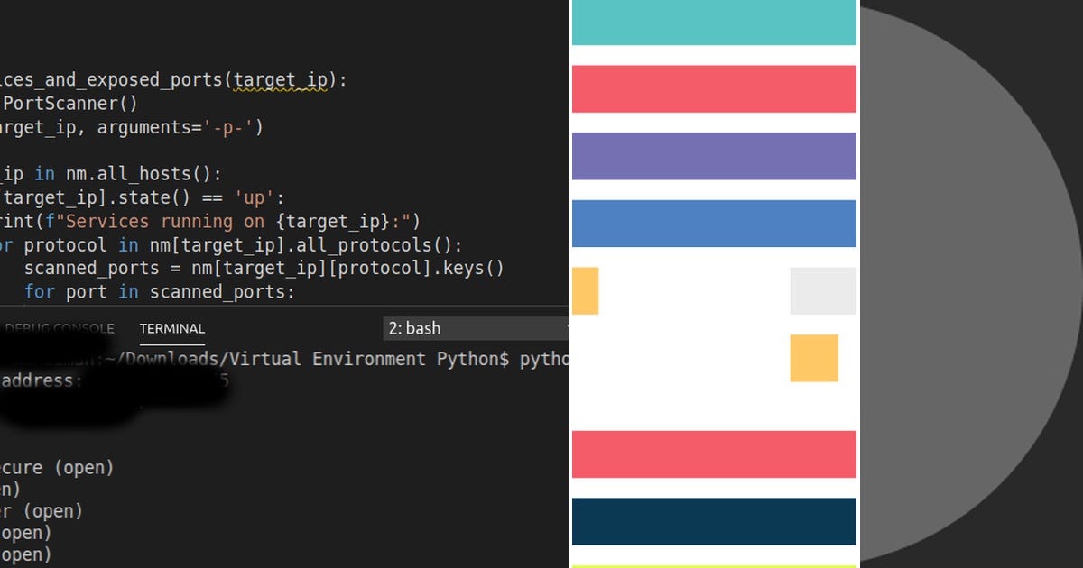This screenshot has width=1083, height=568.
Task: Click the blue bar in the mockup panel
Action: click(x=714, y=223)
